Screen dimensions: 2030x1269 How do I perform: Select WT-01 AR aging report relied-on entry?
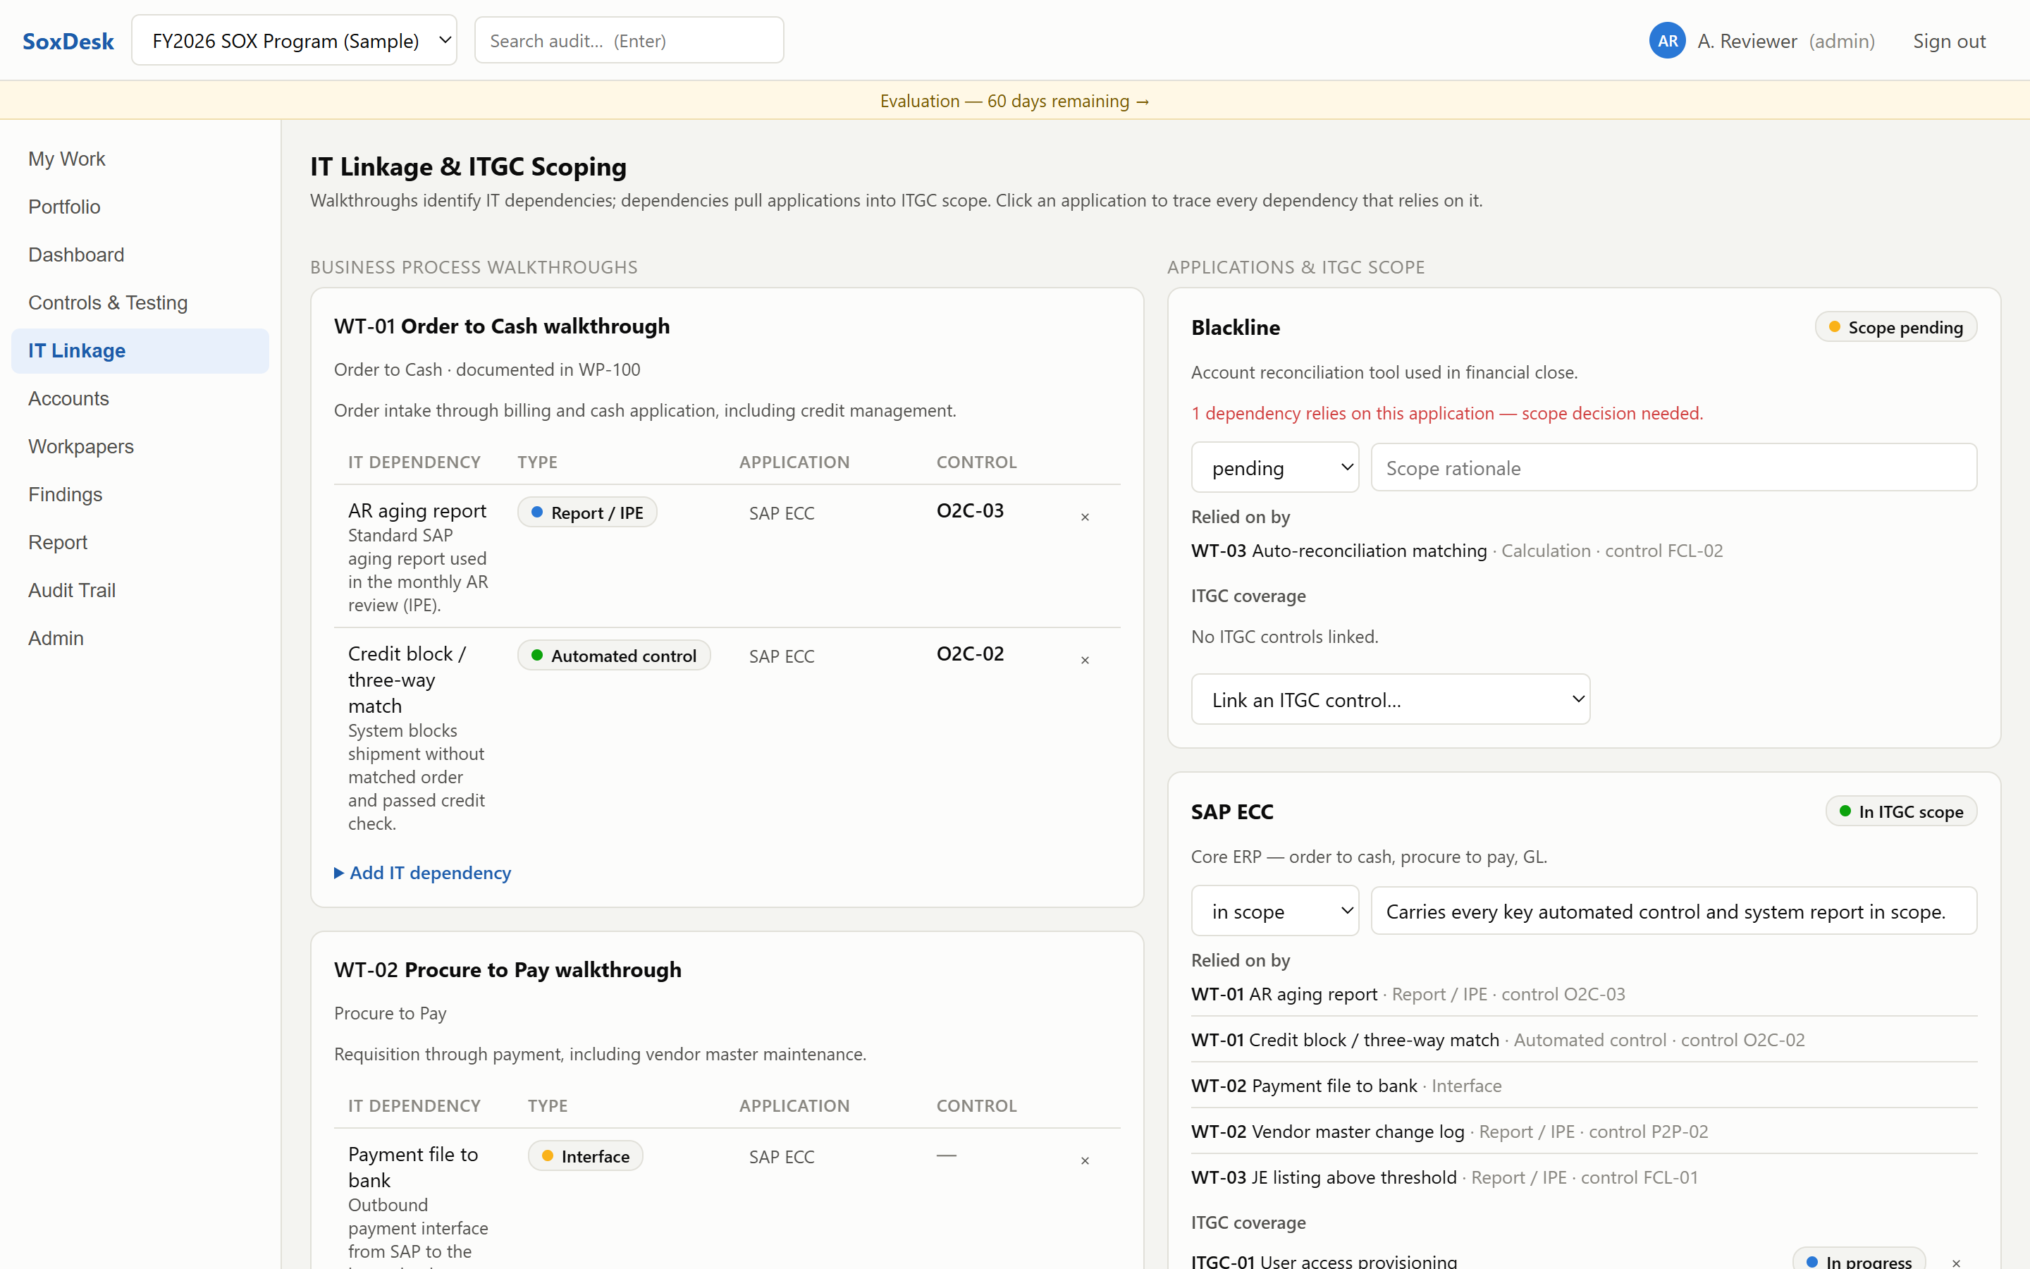tap(1408, 994)
